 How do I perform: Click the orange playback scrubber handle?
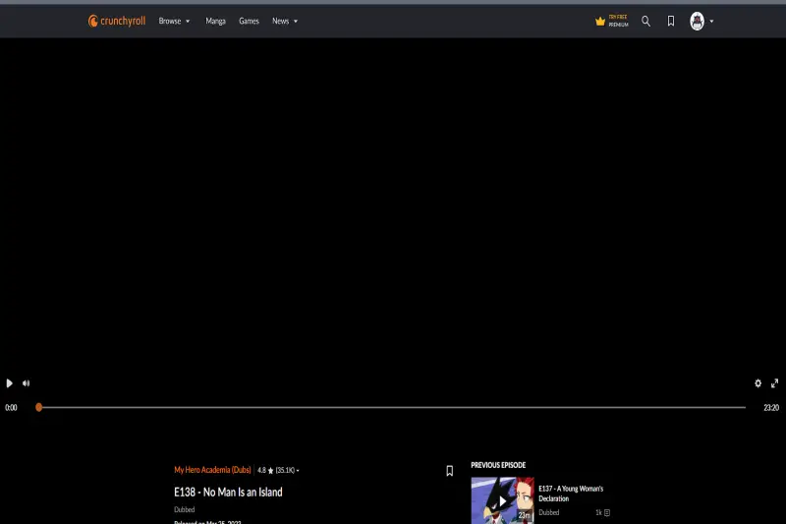click(38, 408)
